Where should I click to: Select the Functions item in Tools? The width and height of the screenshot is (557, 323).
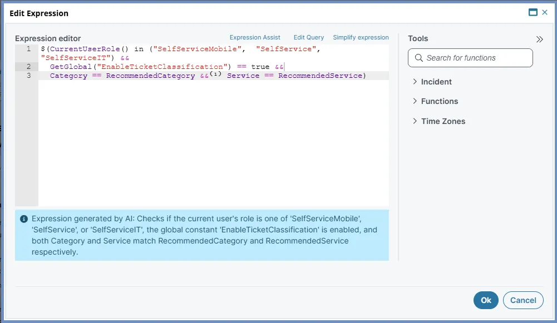click(440, 102)
